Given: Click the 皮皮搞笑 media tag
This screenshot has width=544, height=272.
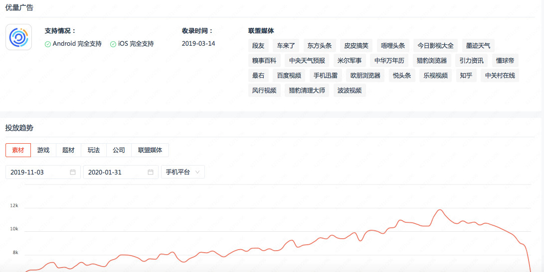Looking at the screenshot, I should (357, 46).
